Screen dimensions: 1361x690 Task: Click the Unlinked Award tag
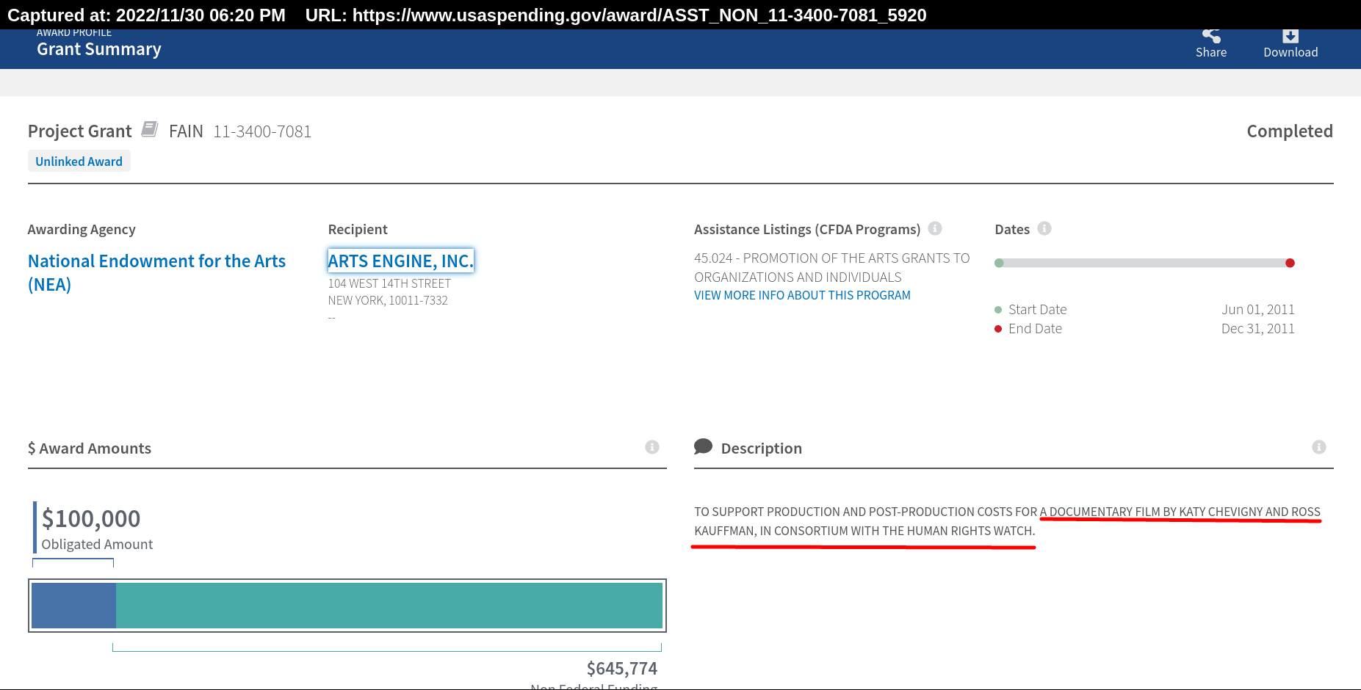coord(79,161)
